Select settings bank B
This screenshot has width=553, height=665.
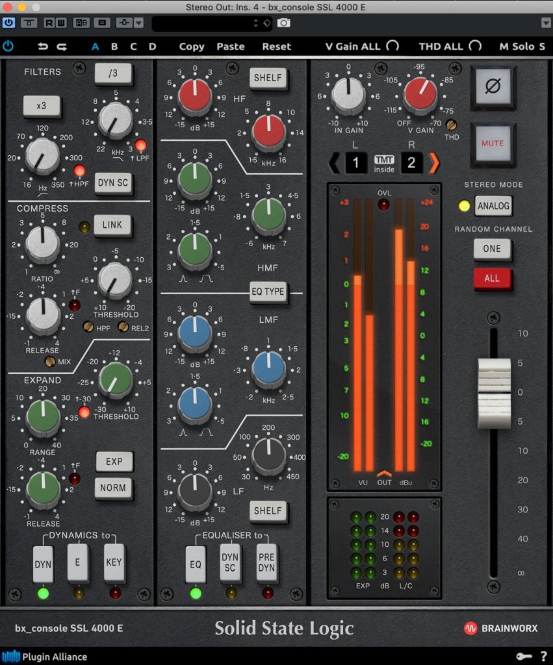(x=114, y=46)
